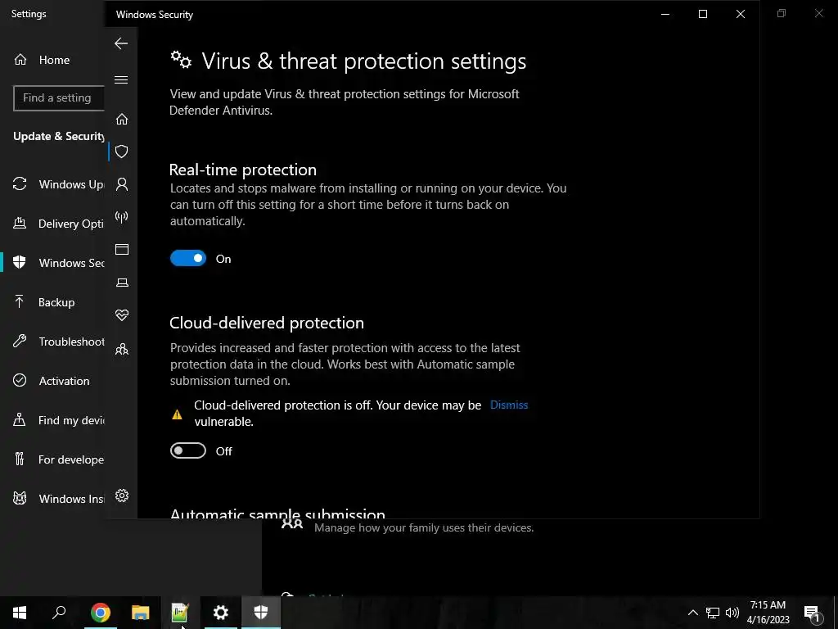Go to the Windows Security Home icon
838x629 pixels.
coord(122,120)
